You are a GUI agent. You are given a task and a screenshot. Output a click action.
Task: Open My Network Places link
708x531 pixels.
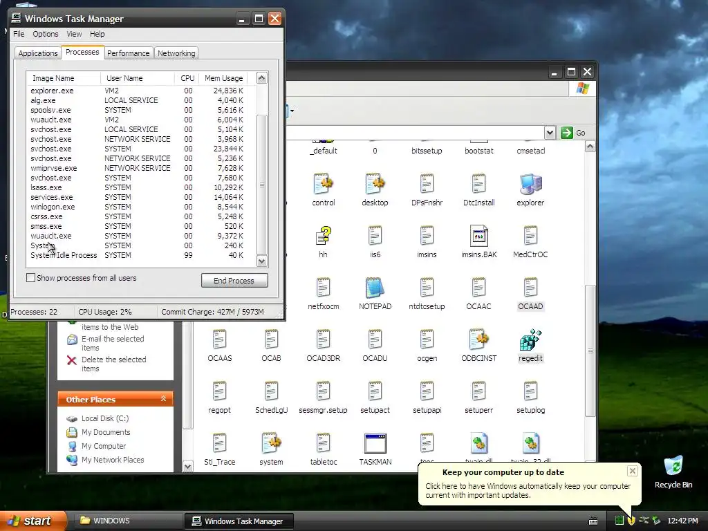click(113, 460)
